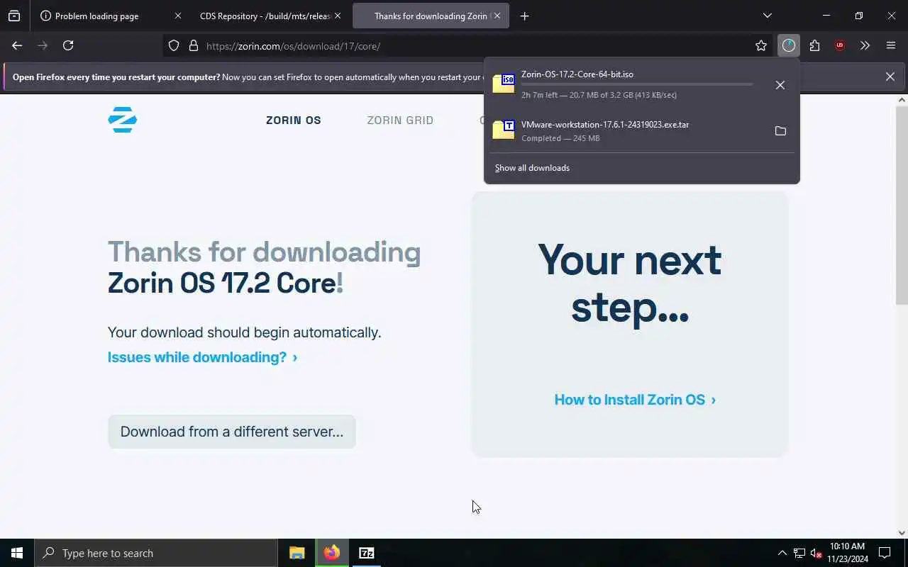
Task: Open the Firefox application menu
Action: (x=891, y=46)
